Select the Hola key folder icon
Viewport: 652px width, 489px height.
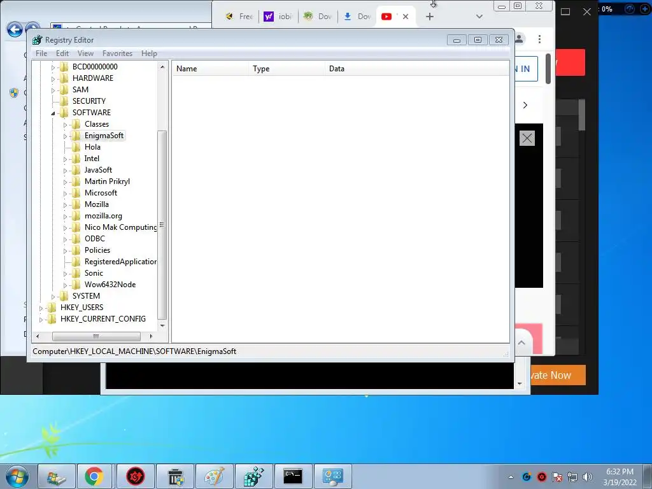coord(76,147)
